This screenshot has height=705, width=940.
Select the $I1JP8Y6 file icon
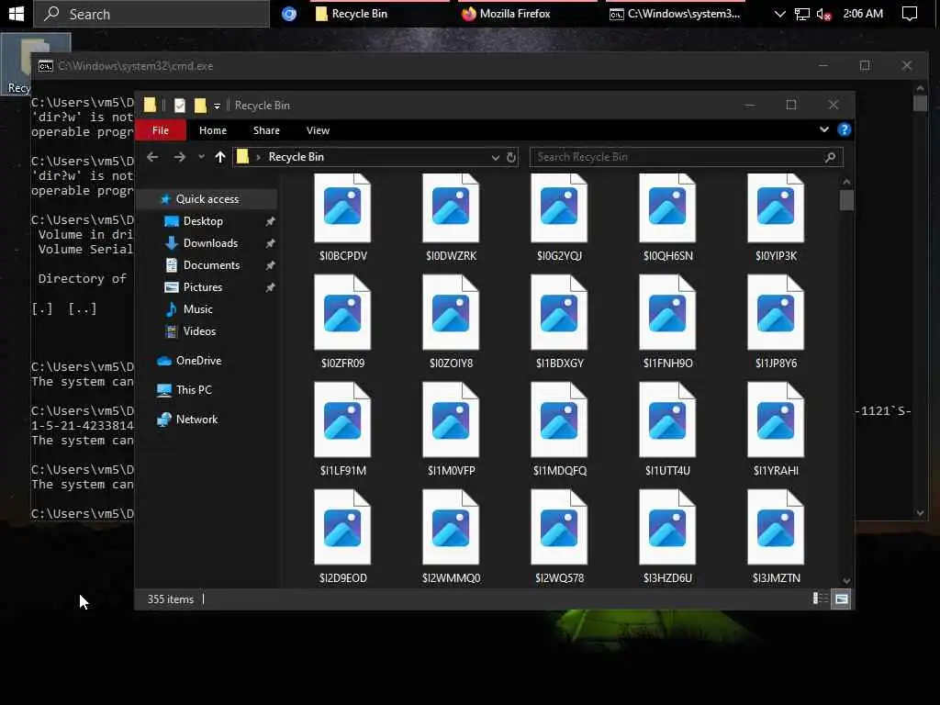tap(776, 312)
